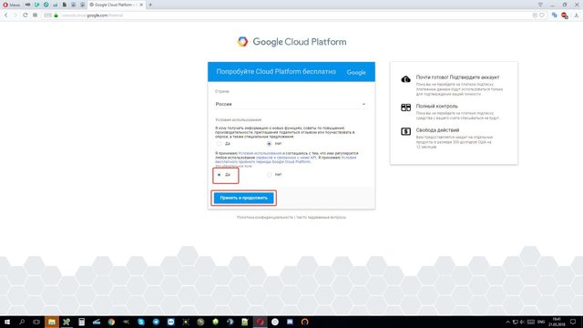Open File Explorer from the taskbar

(52, 322)
